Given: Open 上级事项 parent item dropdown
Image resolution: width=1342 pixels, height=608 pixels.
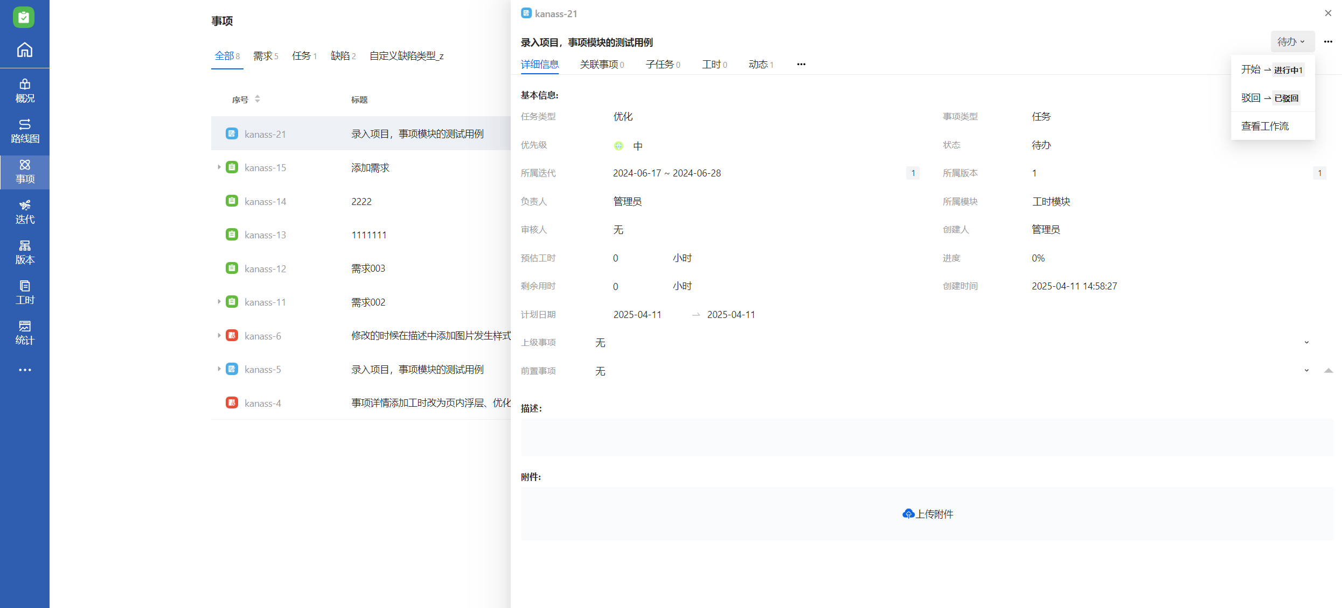Looking at the screenshot, I should pyautogui.click(x=1306, y=343).
